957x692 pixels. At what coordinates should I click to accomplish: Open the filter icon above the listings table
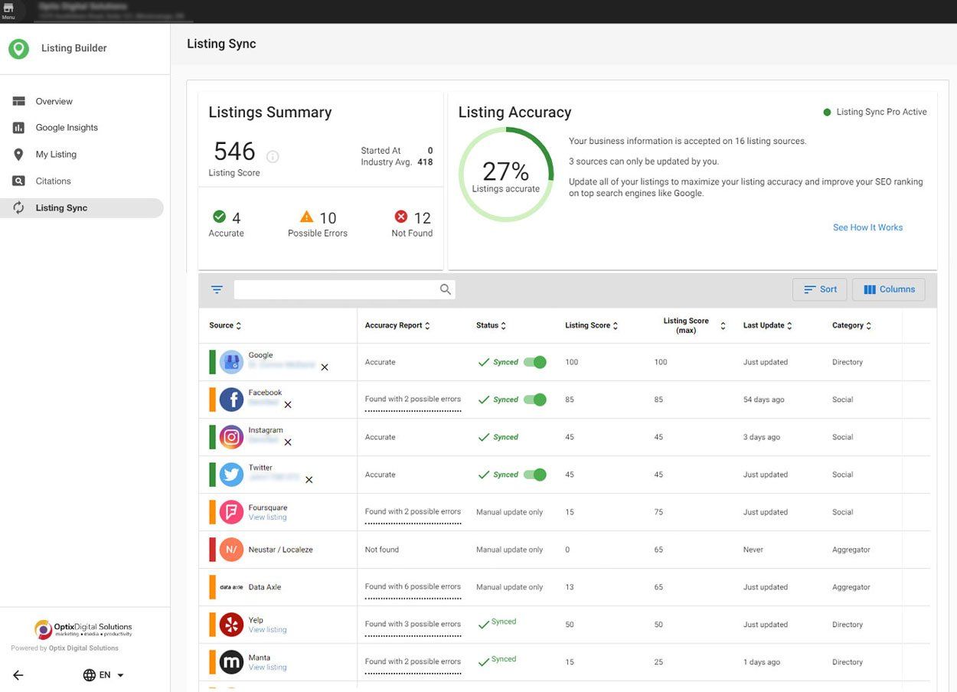click(215, 288)
